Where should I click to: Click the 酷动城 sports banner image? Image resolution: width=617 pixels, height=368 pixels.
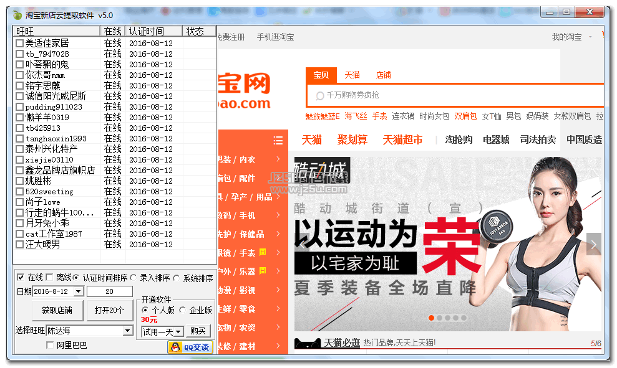point(448,244)
